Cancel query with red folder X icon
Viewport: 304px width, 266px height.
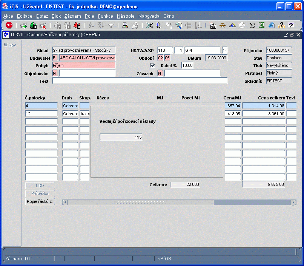pyautogui.click(x=77, y=25)
